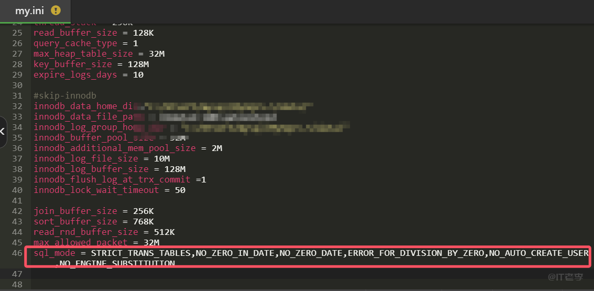
Task: Click the warning icon on my.ini tab
Action: coord(56,10)
